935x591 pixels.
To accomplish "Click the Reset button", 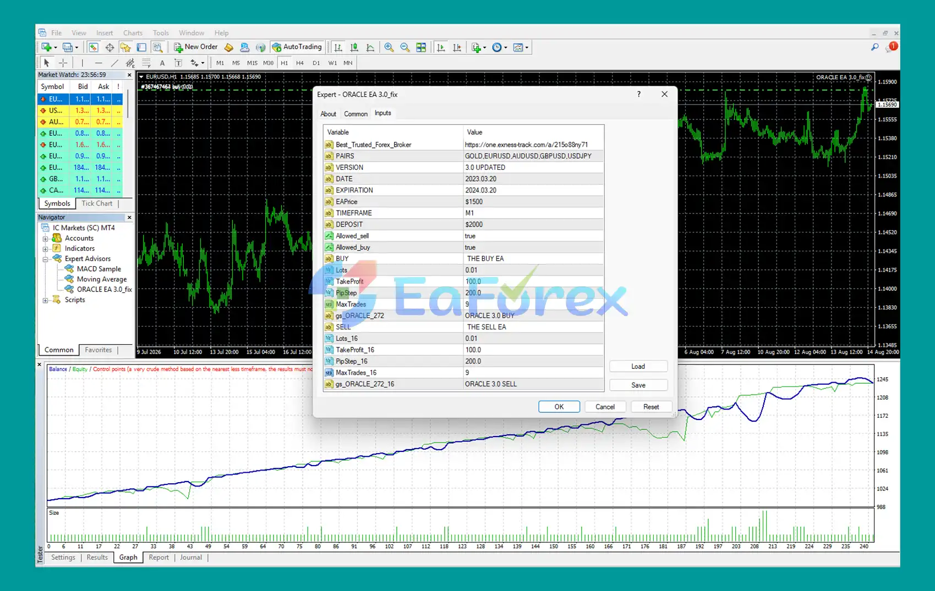I will (x=651, y=407).
